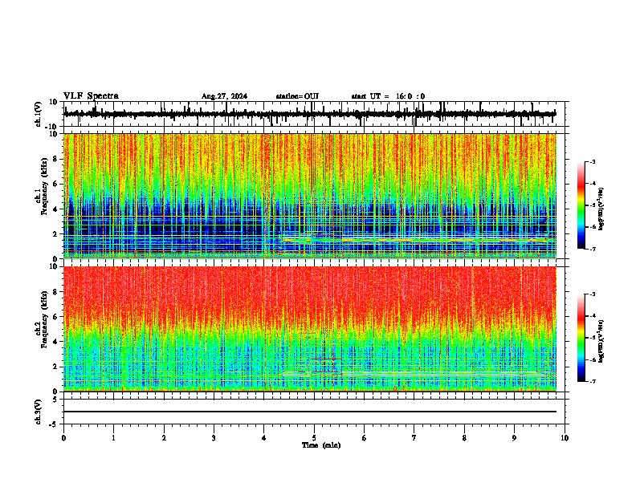This screenshot has height=491, width=636.
Task: Click the ch.1 log PSD color bar
Action: (x=581, y=205)
